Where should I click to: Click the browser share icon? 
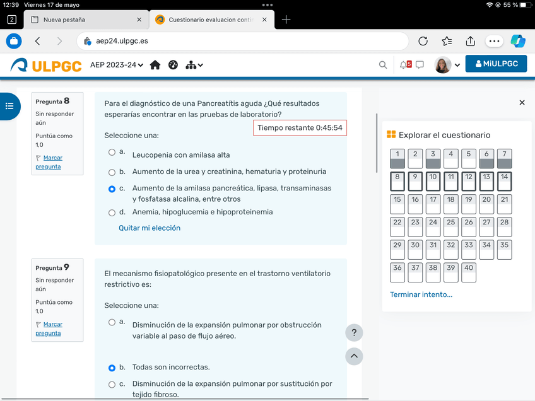point(470,41)
